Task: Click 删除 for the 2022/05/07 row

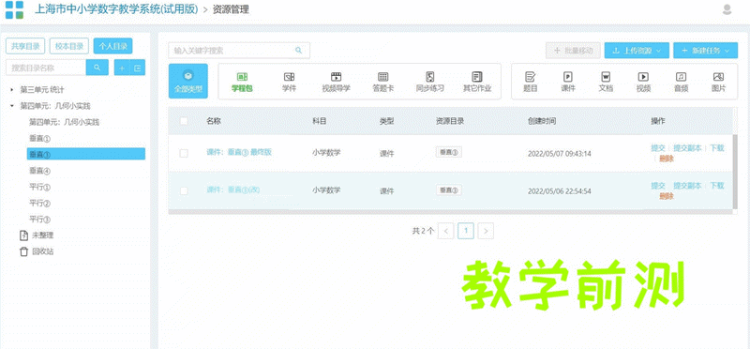Action: point(667,159)
